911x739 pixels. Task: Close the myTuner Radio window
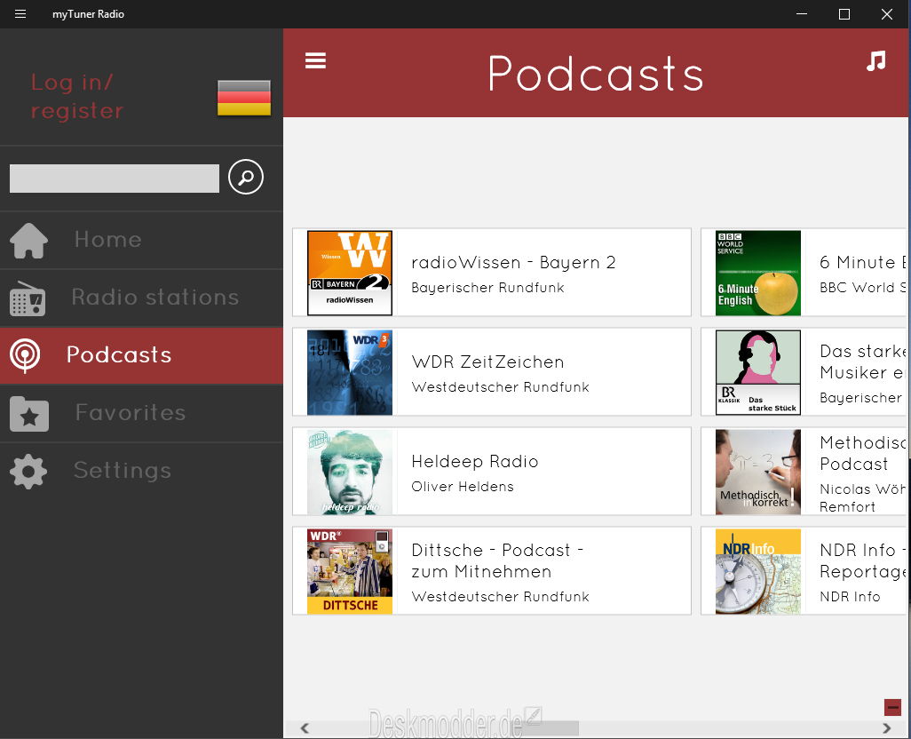[887, 14]
